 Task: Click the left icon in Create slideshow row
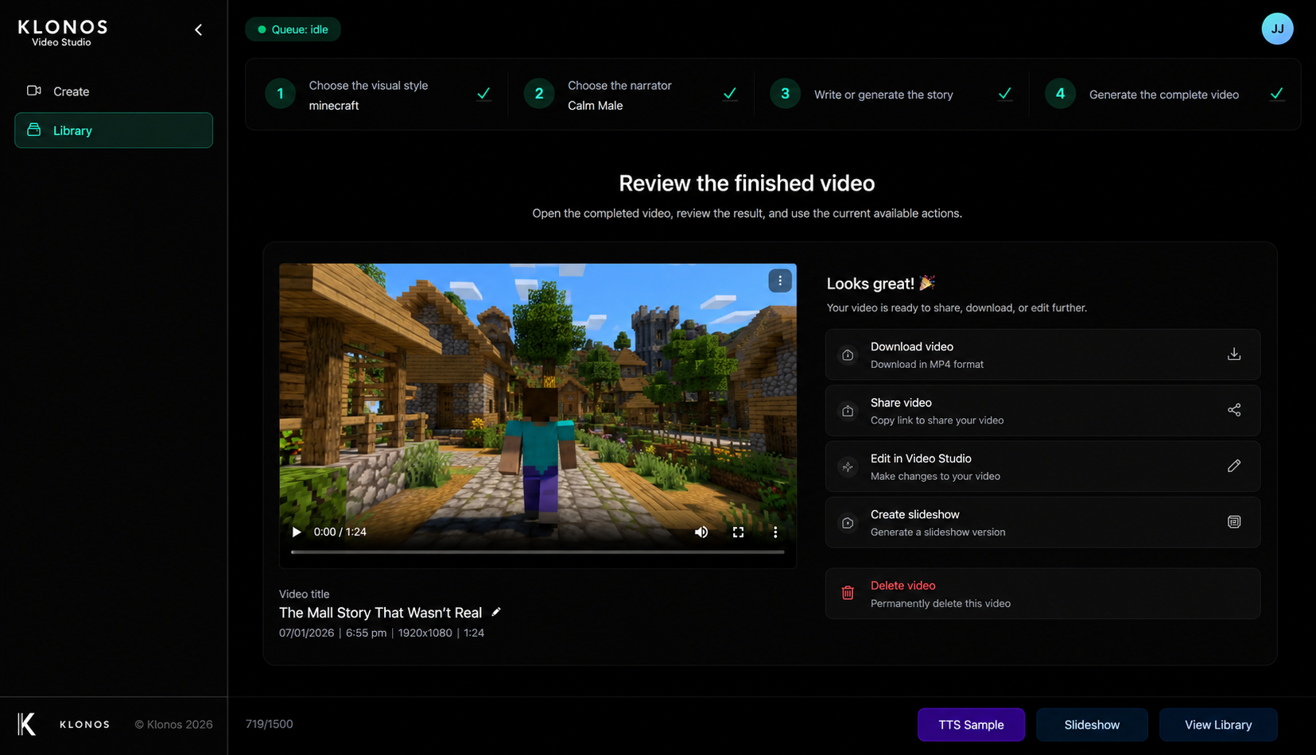[848, 523]
